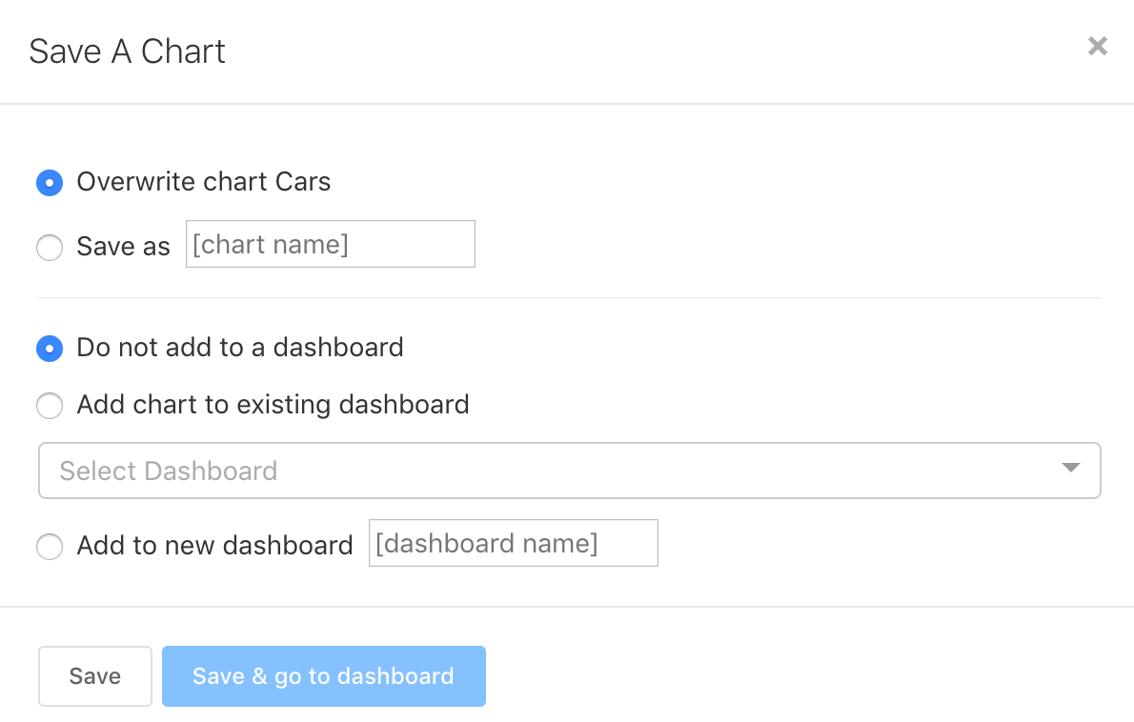Click Save & go to dashboard

tap(323, 676)
